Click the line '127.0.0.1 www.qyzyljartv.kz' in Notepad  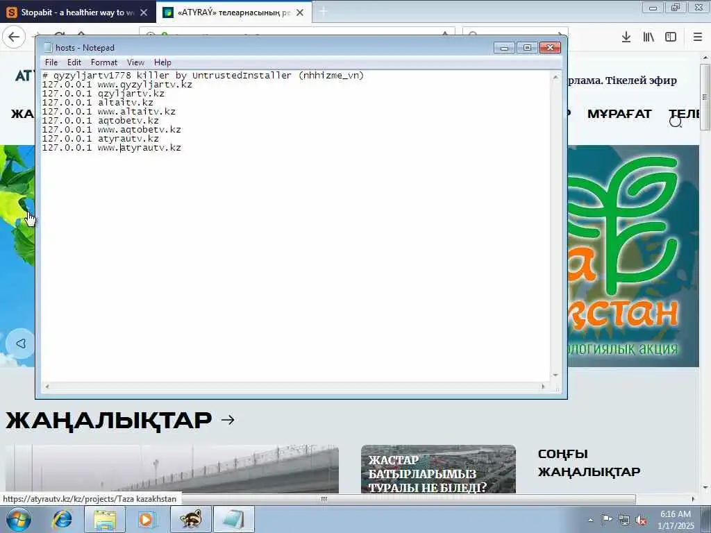tap(117, 85)
